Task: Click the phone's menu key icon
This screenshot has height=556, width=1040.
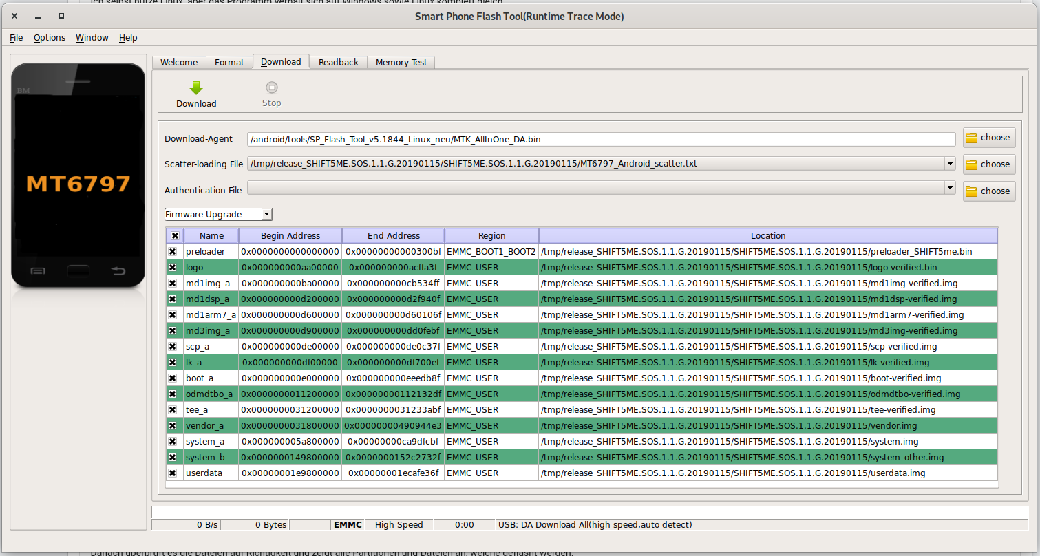Action: point(38,271)
